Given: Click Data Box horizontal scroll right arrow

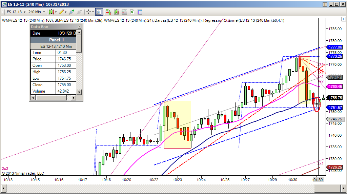Looking at the screenshot, I should coord(74,97).
